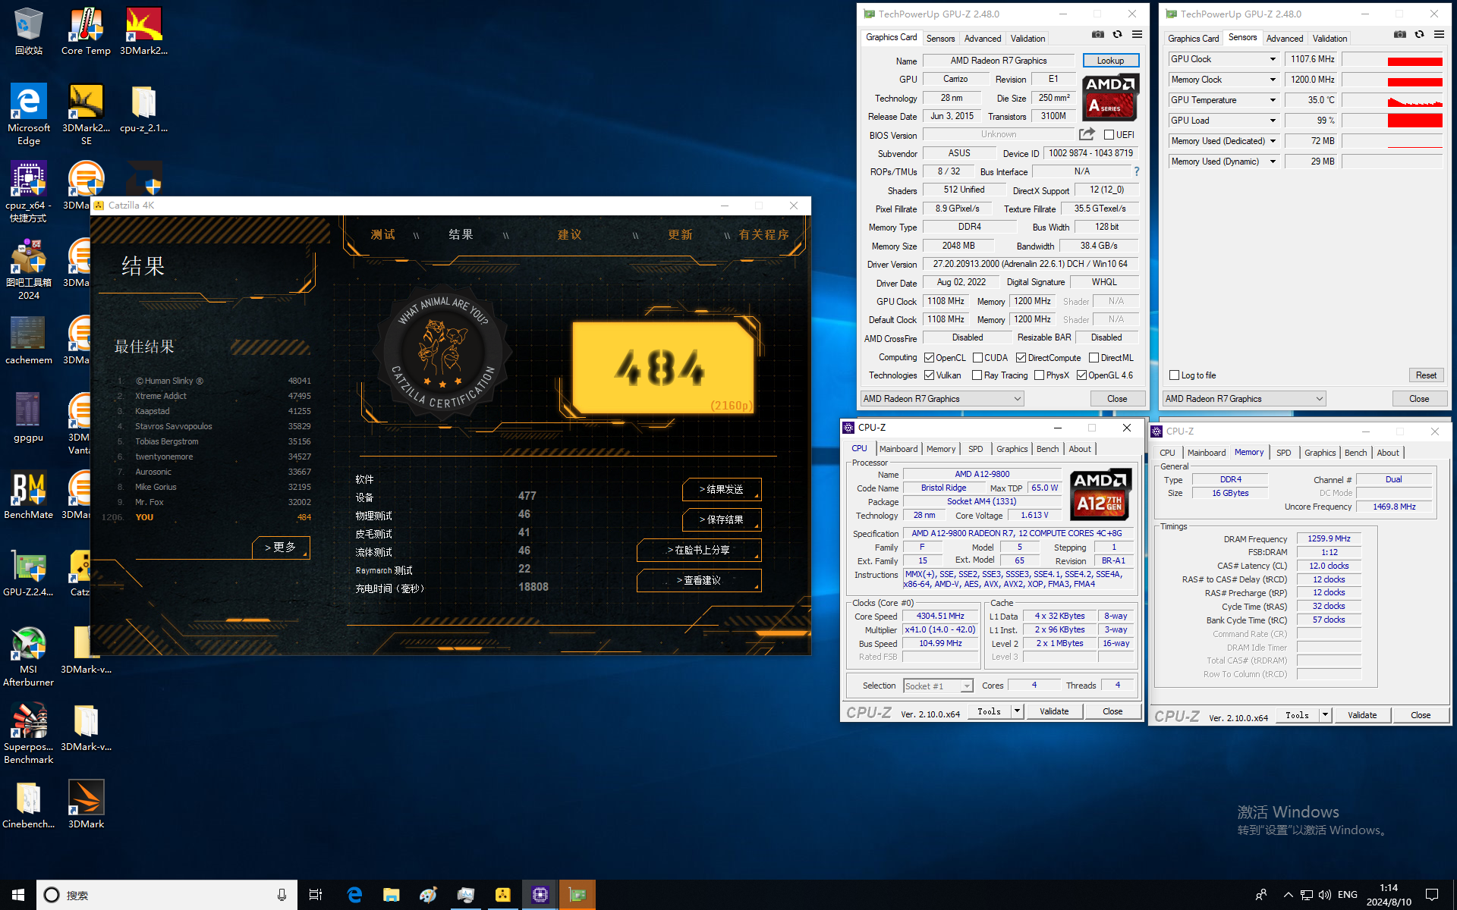Click 结果发送 button in Catzilla

(x=721, y=490)
